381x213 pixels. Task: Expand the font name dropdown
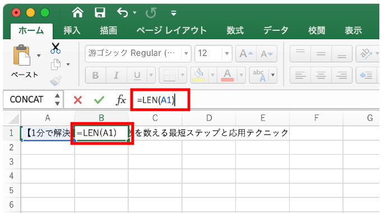[186, 53]
